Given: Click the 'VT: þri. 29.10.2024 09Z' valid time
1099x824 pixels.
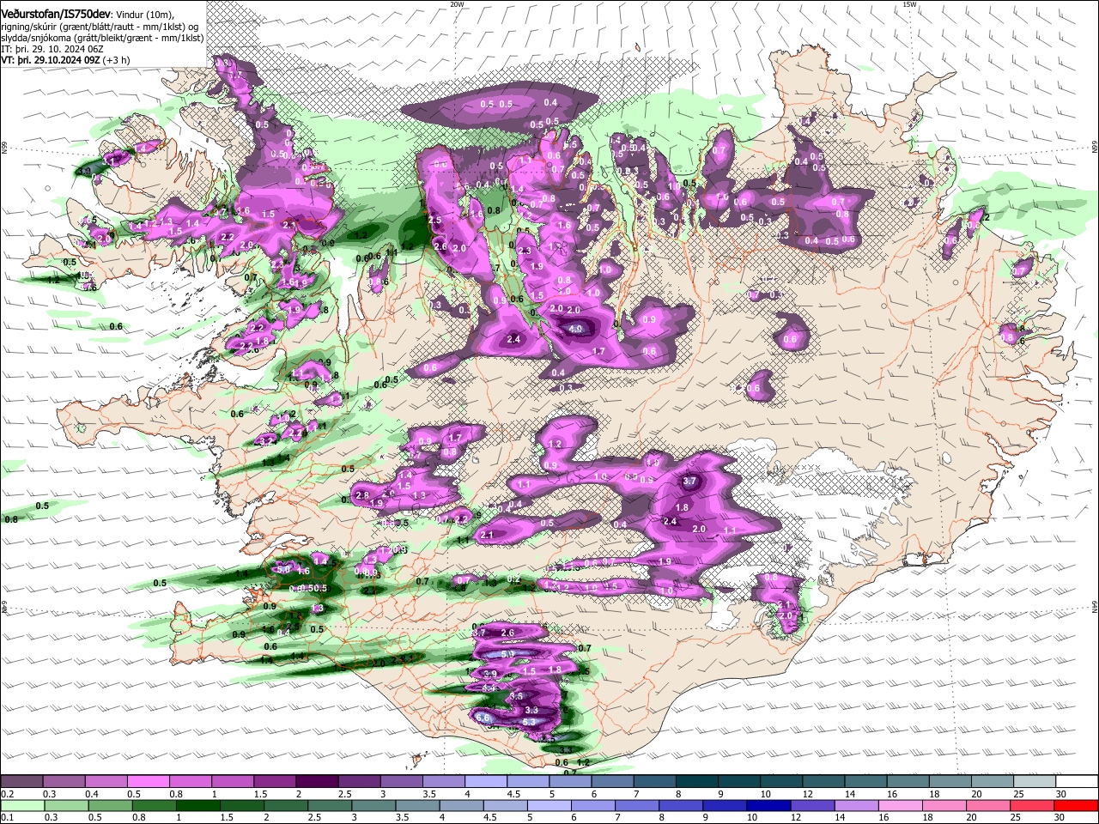Looking at the screenshot, I should pyautogui.click(x=49, y=60).
